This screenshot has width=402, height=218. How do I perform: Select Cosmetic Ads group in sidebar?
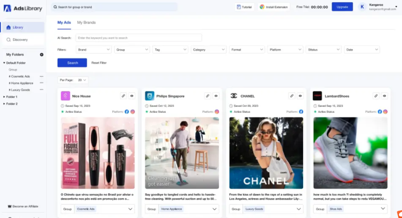point(19,76)
